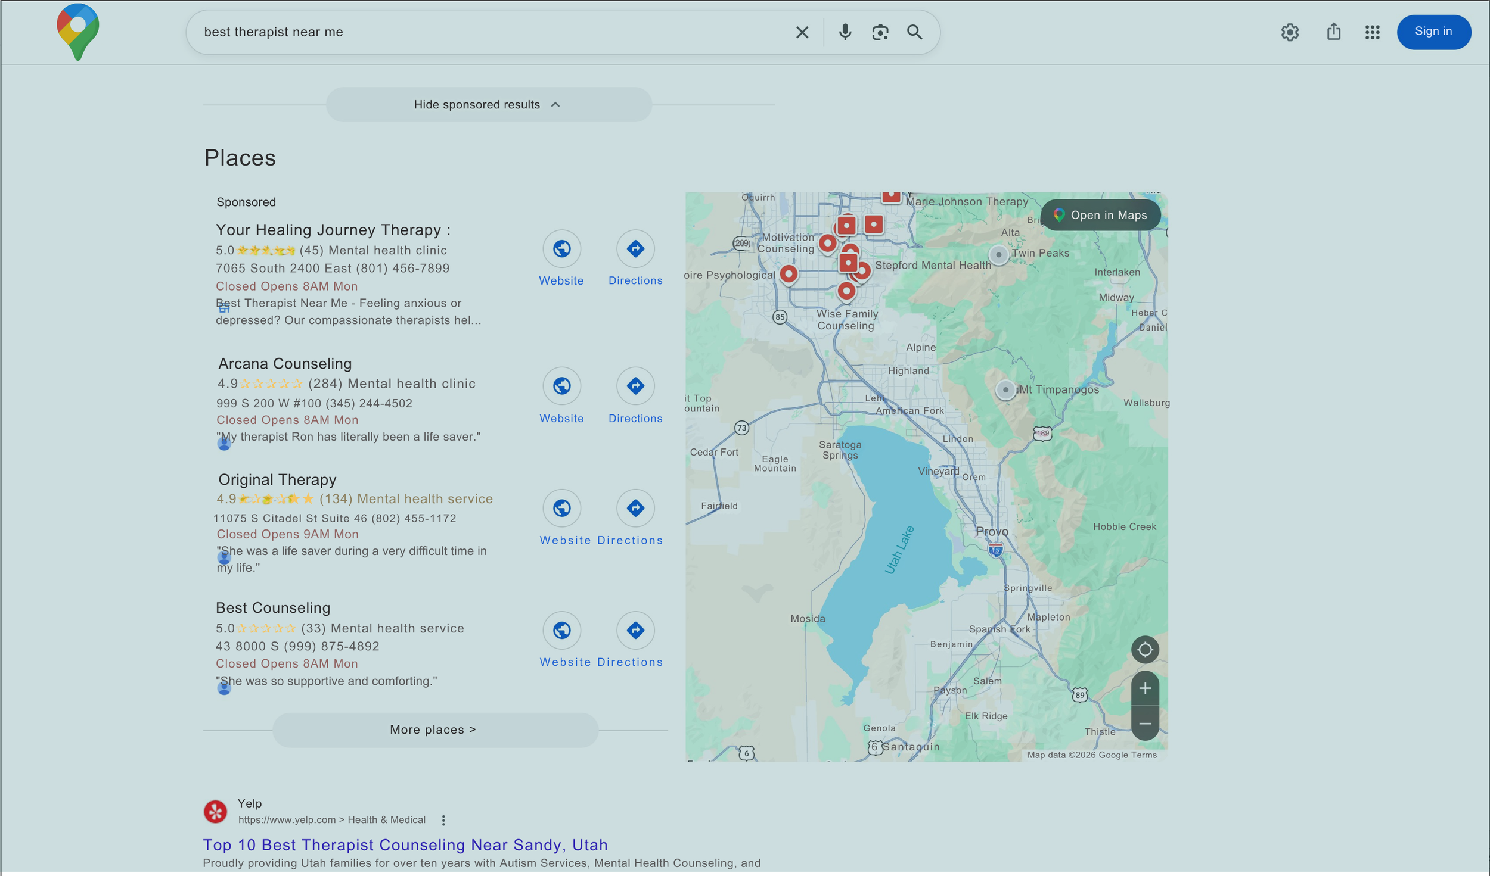1490x876 pixels.
Task: Click the Mt Timpanogos marker on the map
Action: pyautogui.click(x=1005, y=390)
